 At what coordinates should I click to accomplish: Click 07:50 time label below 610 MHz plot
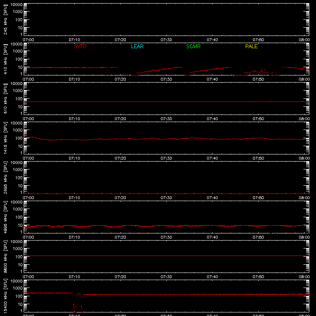pos(258,119)
